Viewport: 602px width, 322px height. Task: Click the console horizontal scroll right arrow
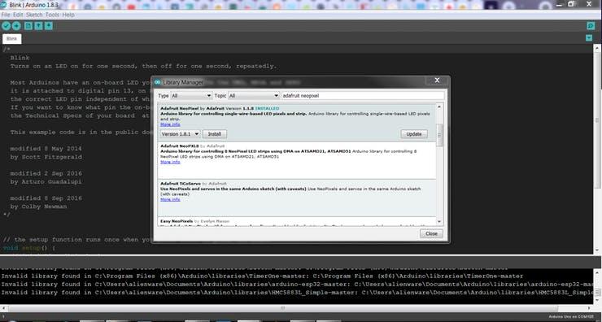[x=589, y=308]
